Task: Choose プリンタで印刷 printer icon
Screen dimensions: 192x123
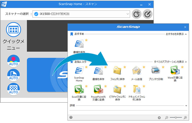Action: (156, 70)
